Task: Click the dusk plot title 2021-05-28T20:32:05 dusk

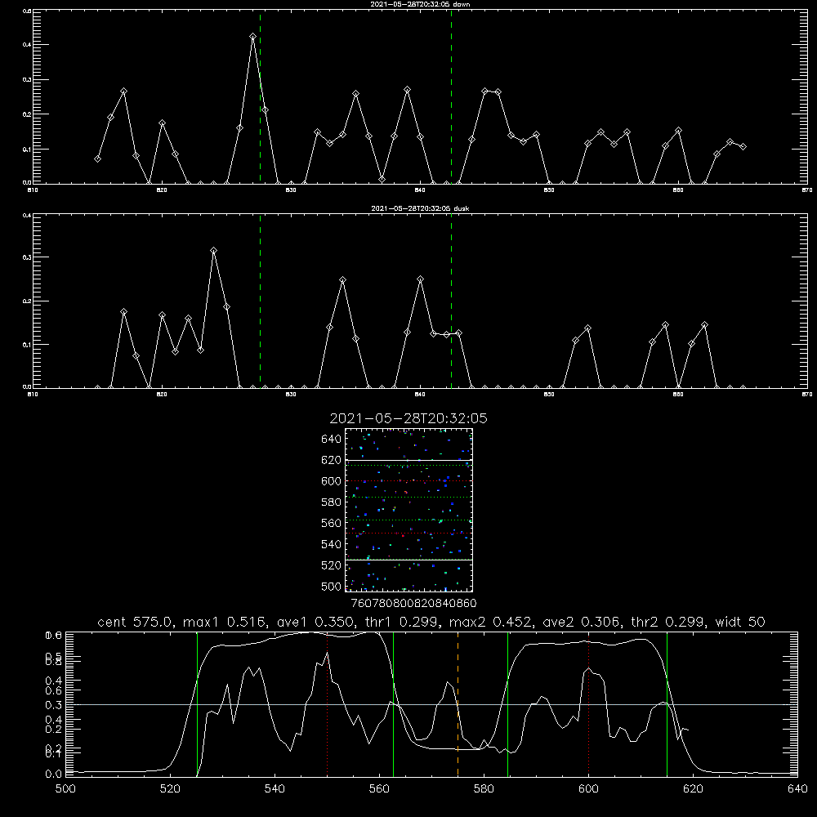Action: point(420,208)
